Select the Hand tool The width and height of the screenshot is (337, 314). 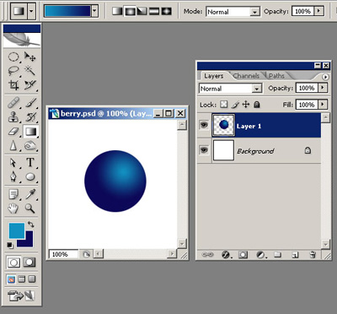click(x=13, y=208)
